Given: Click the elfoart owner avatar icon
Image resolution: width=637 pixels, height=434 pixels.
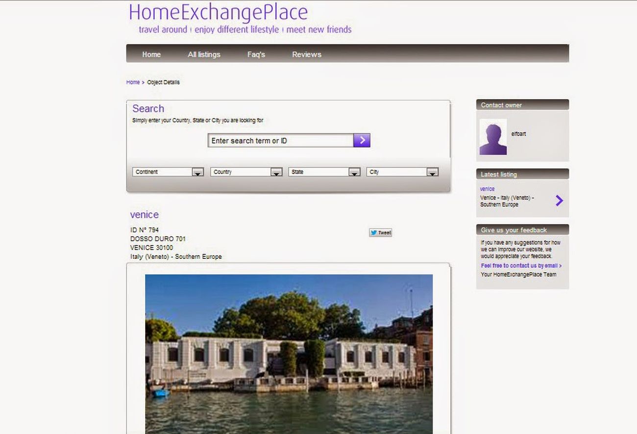Looking at the screenshot, I should pos(493,137).
